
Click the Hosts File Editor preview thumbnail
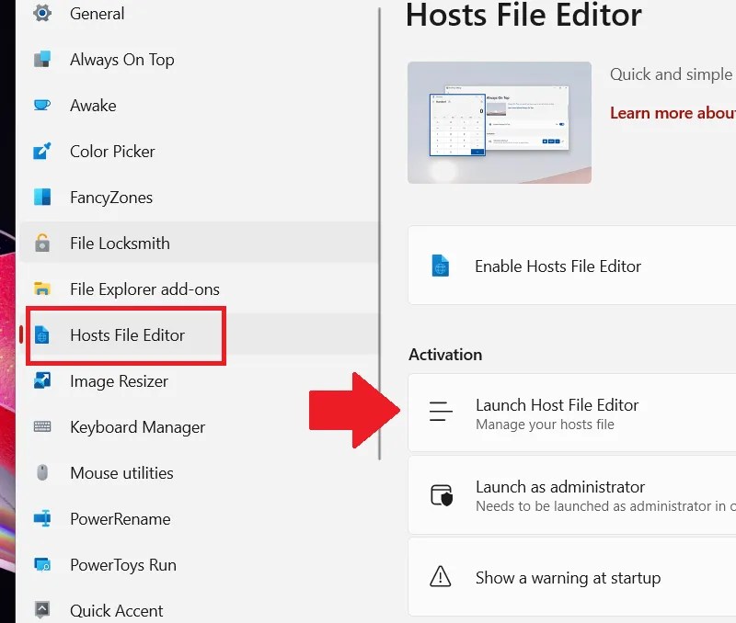[x=499, y=122]
